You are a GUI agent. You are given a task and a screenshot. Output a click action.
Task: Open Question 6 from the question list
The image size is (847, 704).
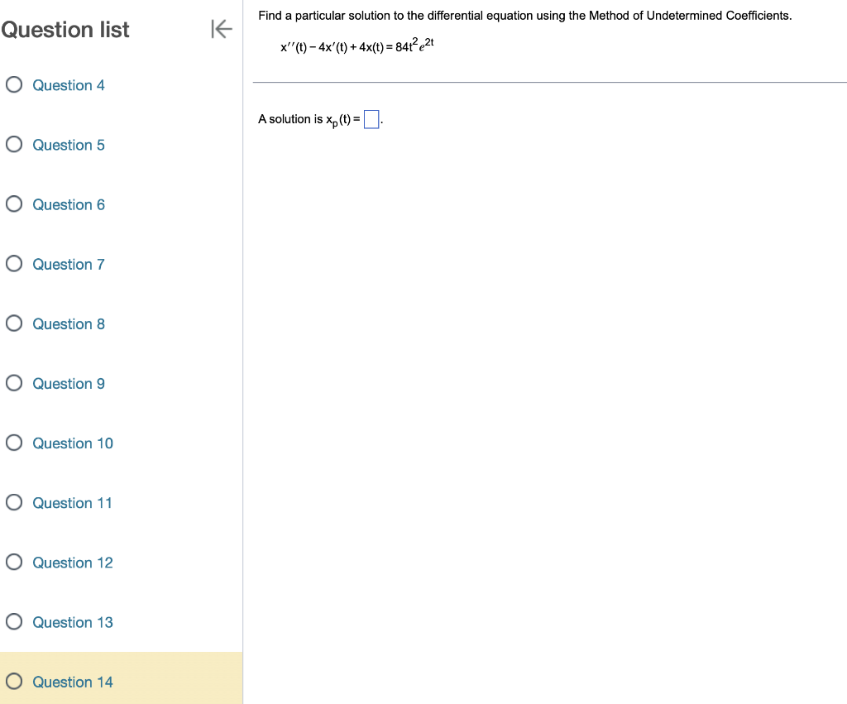[69, 204]
